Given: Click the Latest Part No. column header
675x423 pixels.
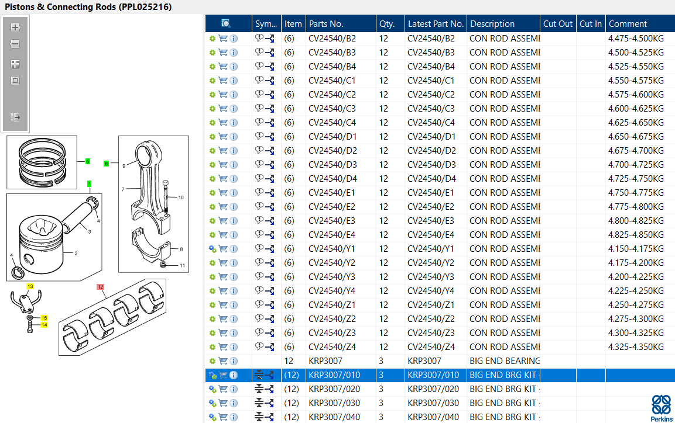Looking at the screenshot, I should (x=436, y=23).
